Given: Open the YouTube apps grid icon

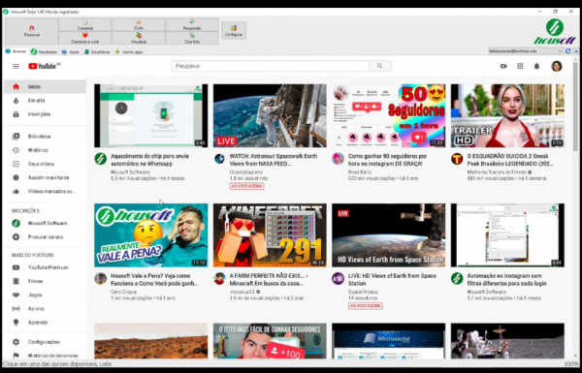Looking at the screenshot, I should point(520,67).
